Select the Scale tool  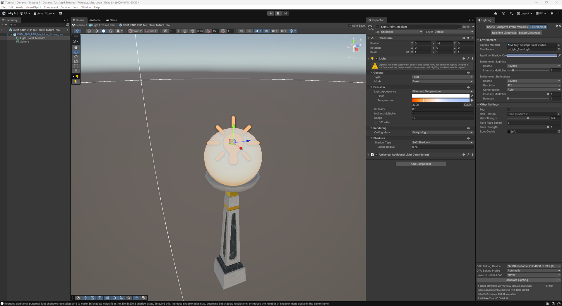(76, 61)
